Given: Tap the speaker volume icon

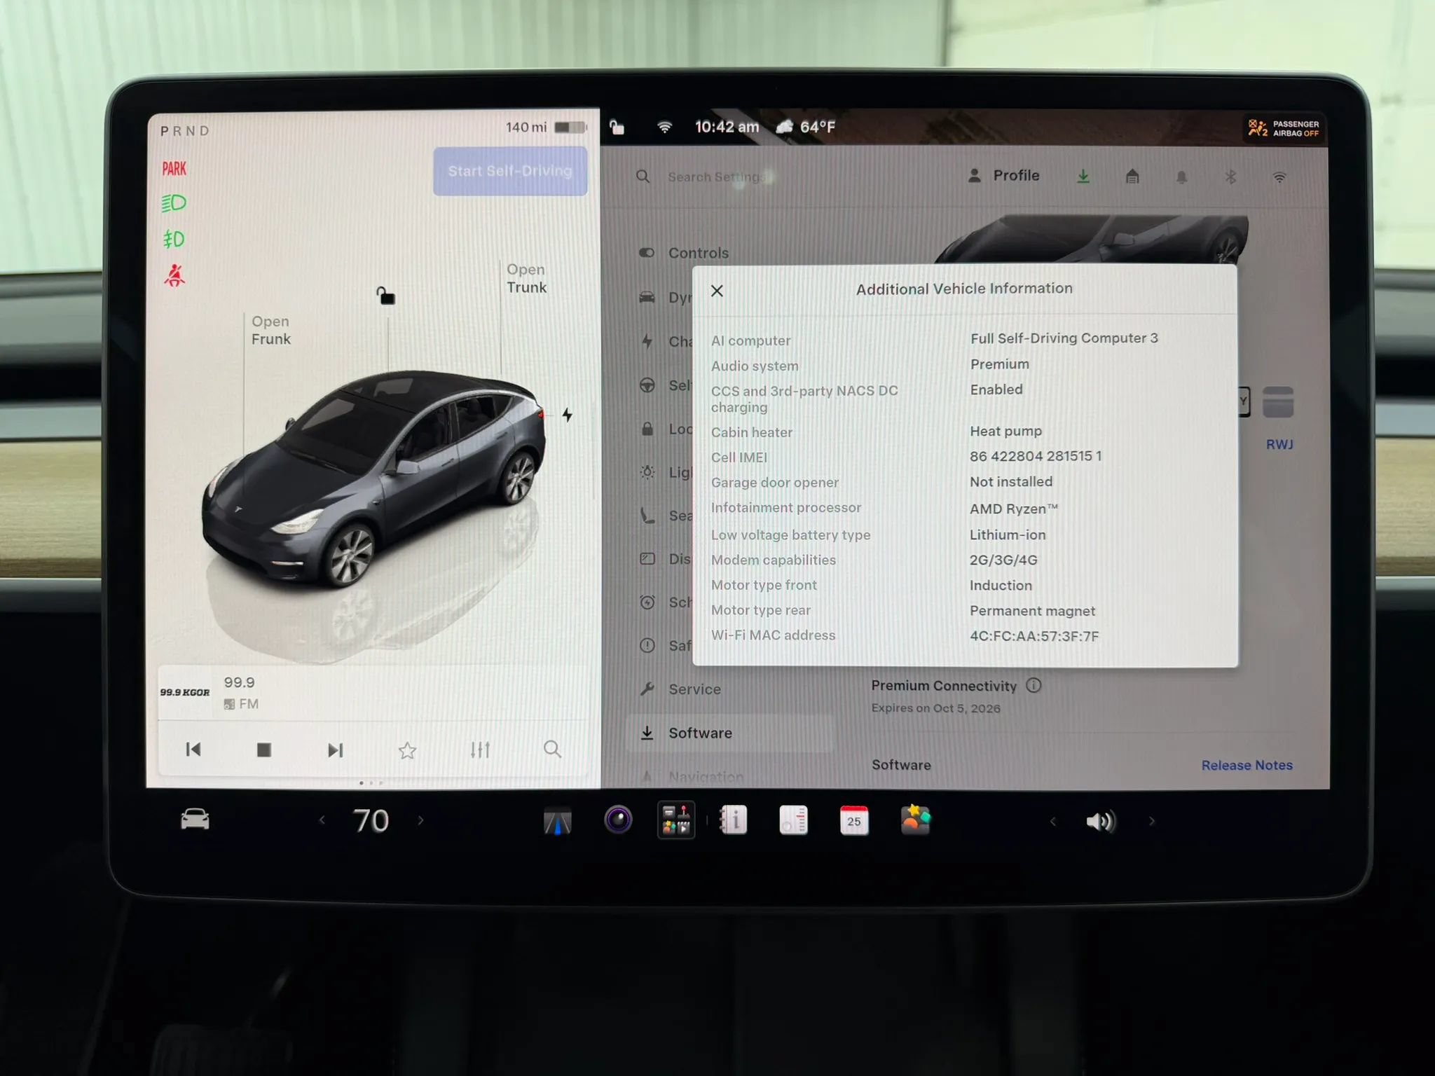Looking at the screenshot, I should [x=1100, y=821].
